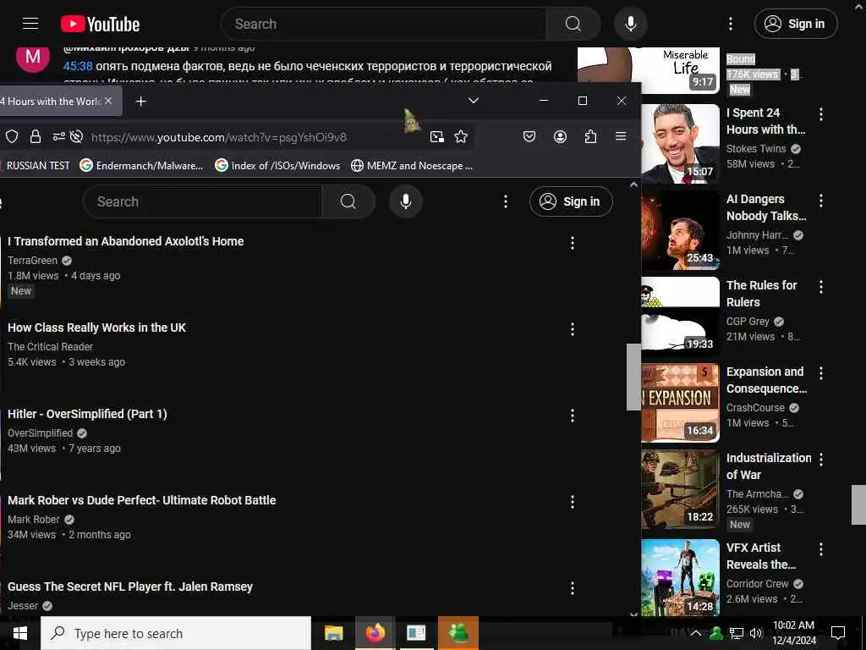Image resolution: width=866 pixels, height=650 pixels.
Task: Open 'I Spent 24 Hours' thumbnail
Action: (x=681, y=144)
